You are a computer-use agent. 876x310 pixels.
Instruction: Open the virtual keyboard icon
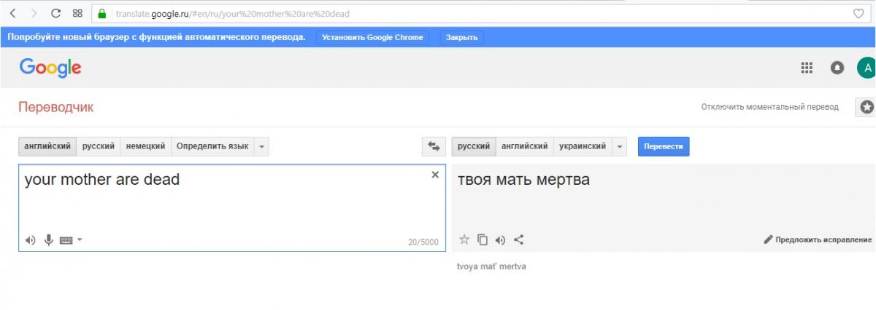66,240
